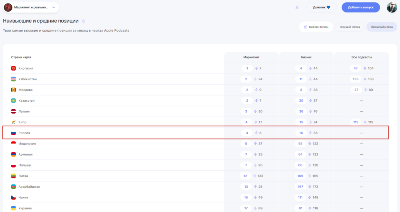Viewport: 400px width, 212px height.
Task: Click average icon in Киргизия Marketing cell
Action: (256, 68)
